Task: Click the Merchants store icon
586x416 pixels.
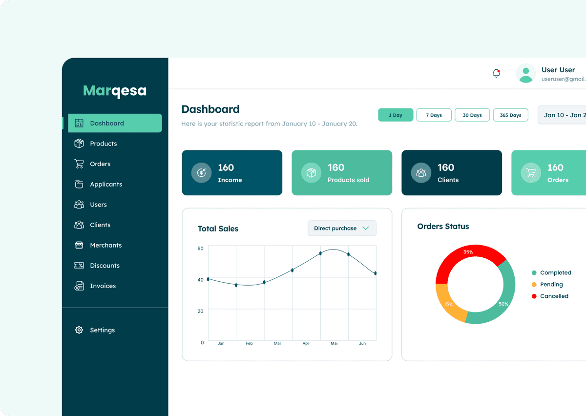Action: pos(79,245)
